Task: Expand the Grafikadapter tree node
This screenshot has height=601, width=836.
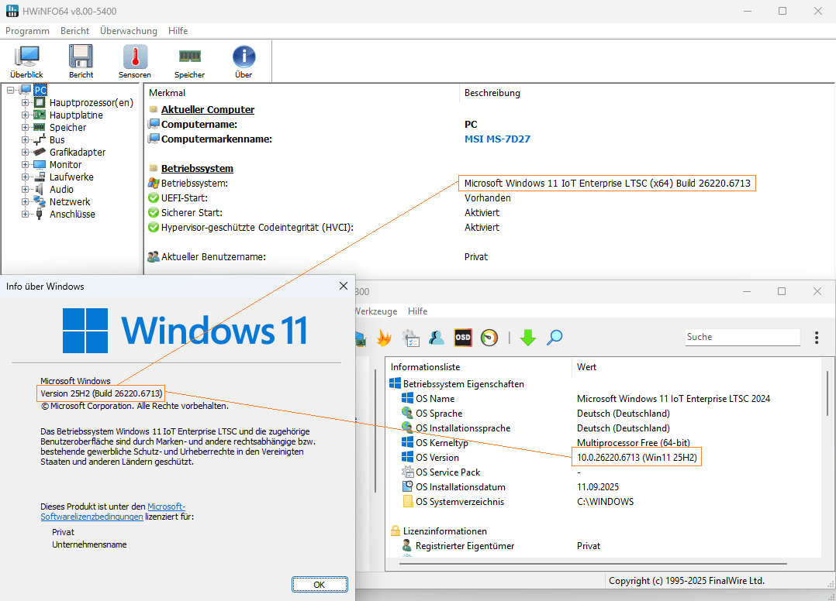Action: pyautogui.click(x=25, y=152)
